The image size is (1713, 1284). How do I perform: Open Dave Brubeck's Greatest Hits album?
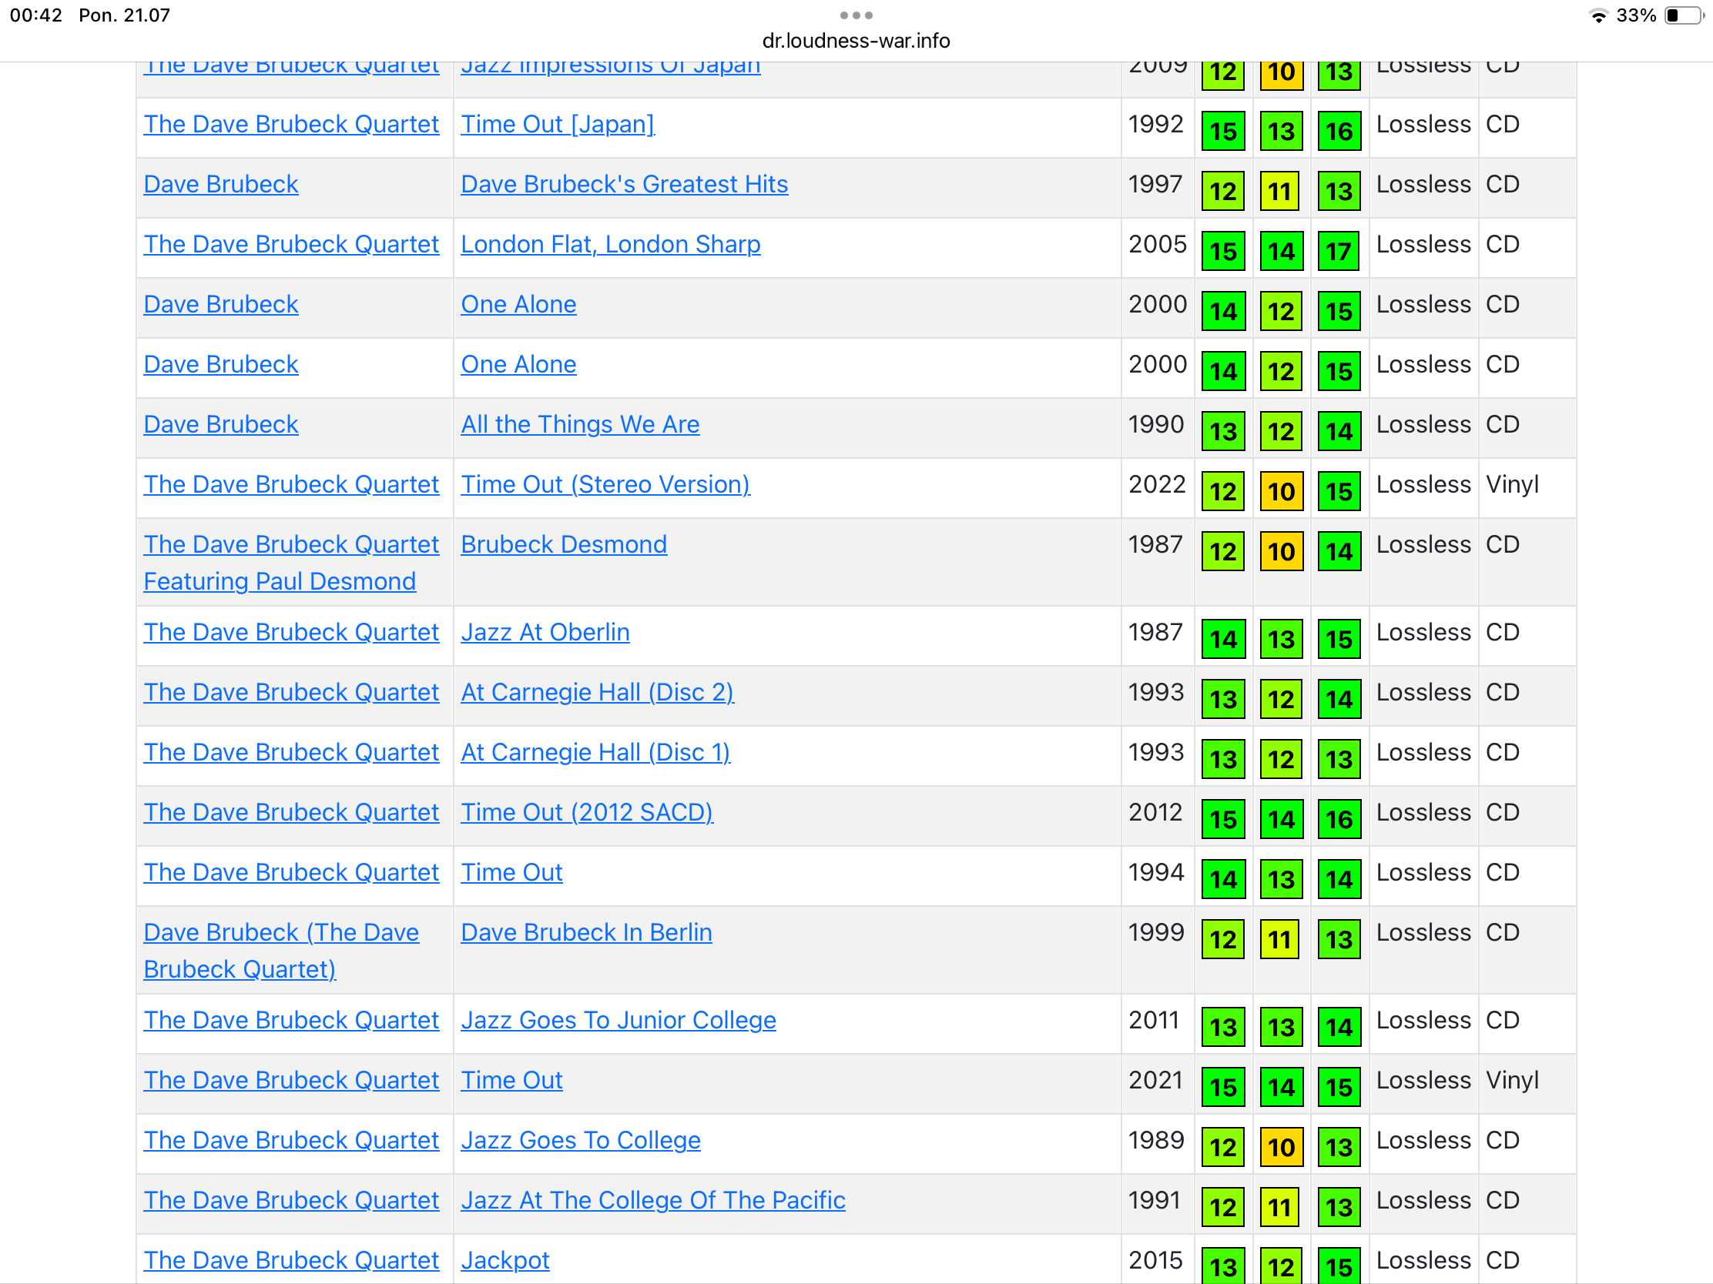[x=624, y=184]
